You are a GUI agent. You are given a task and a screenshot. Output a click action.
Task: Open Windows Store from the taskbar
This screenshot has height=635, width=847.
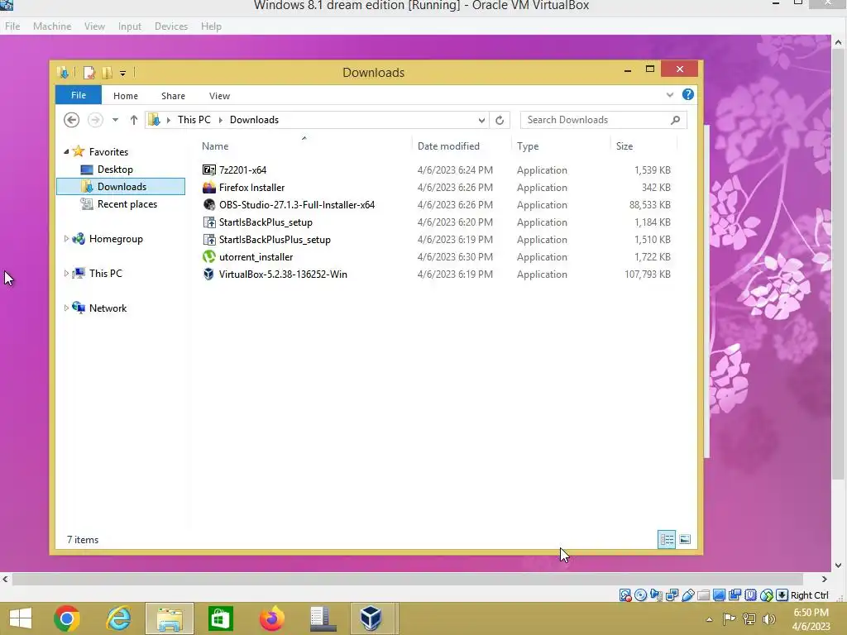(220, 618)
